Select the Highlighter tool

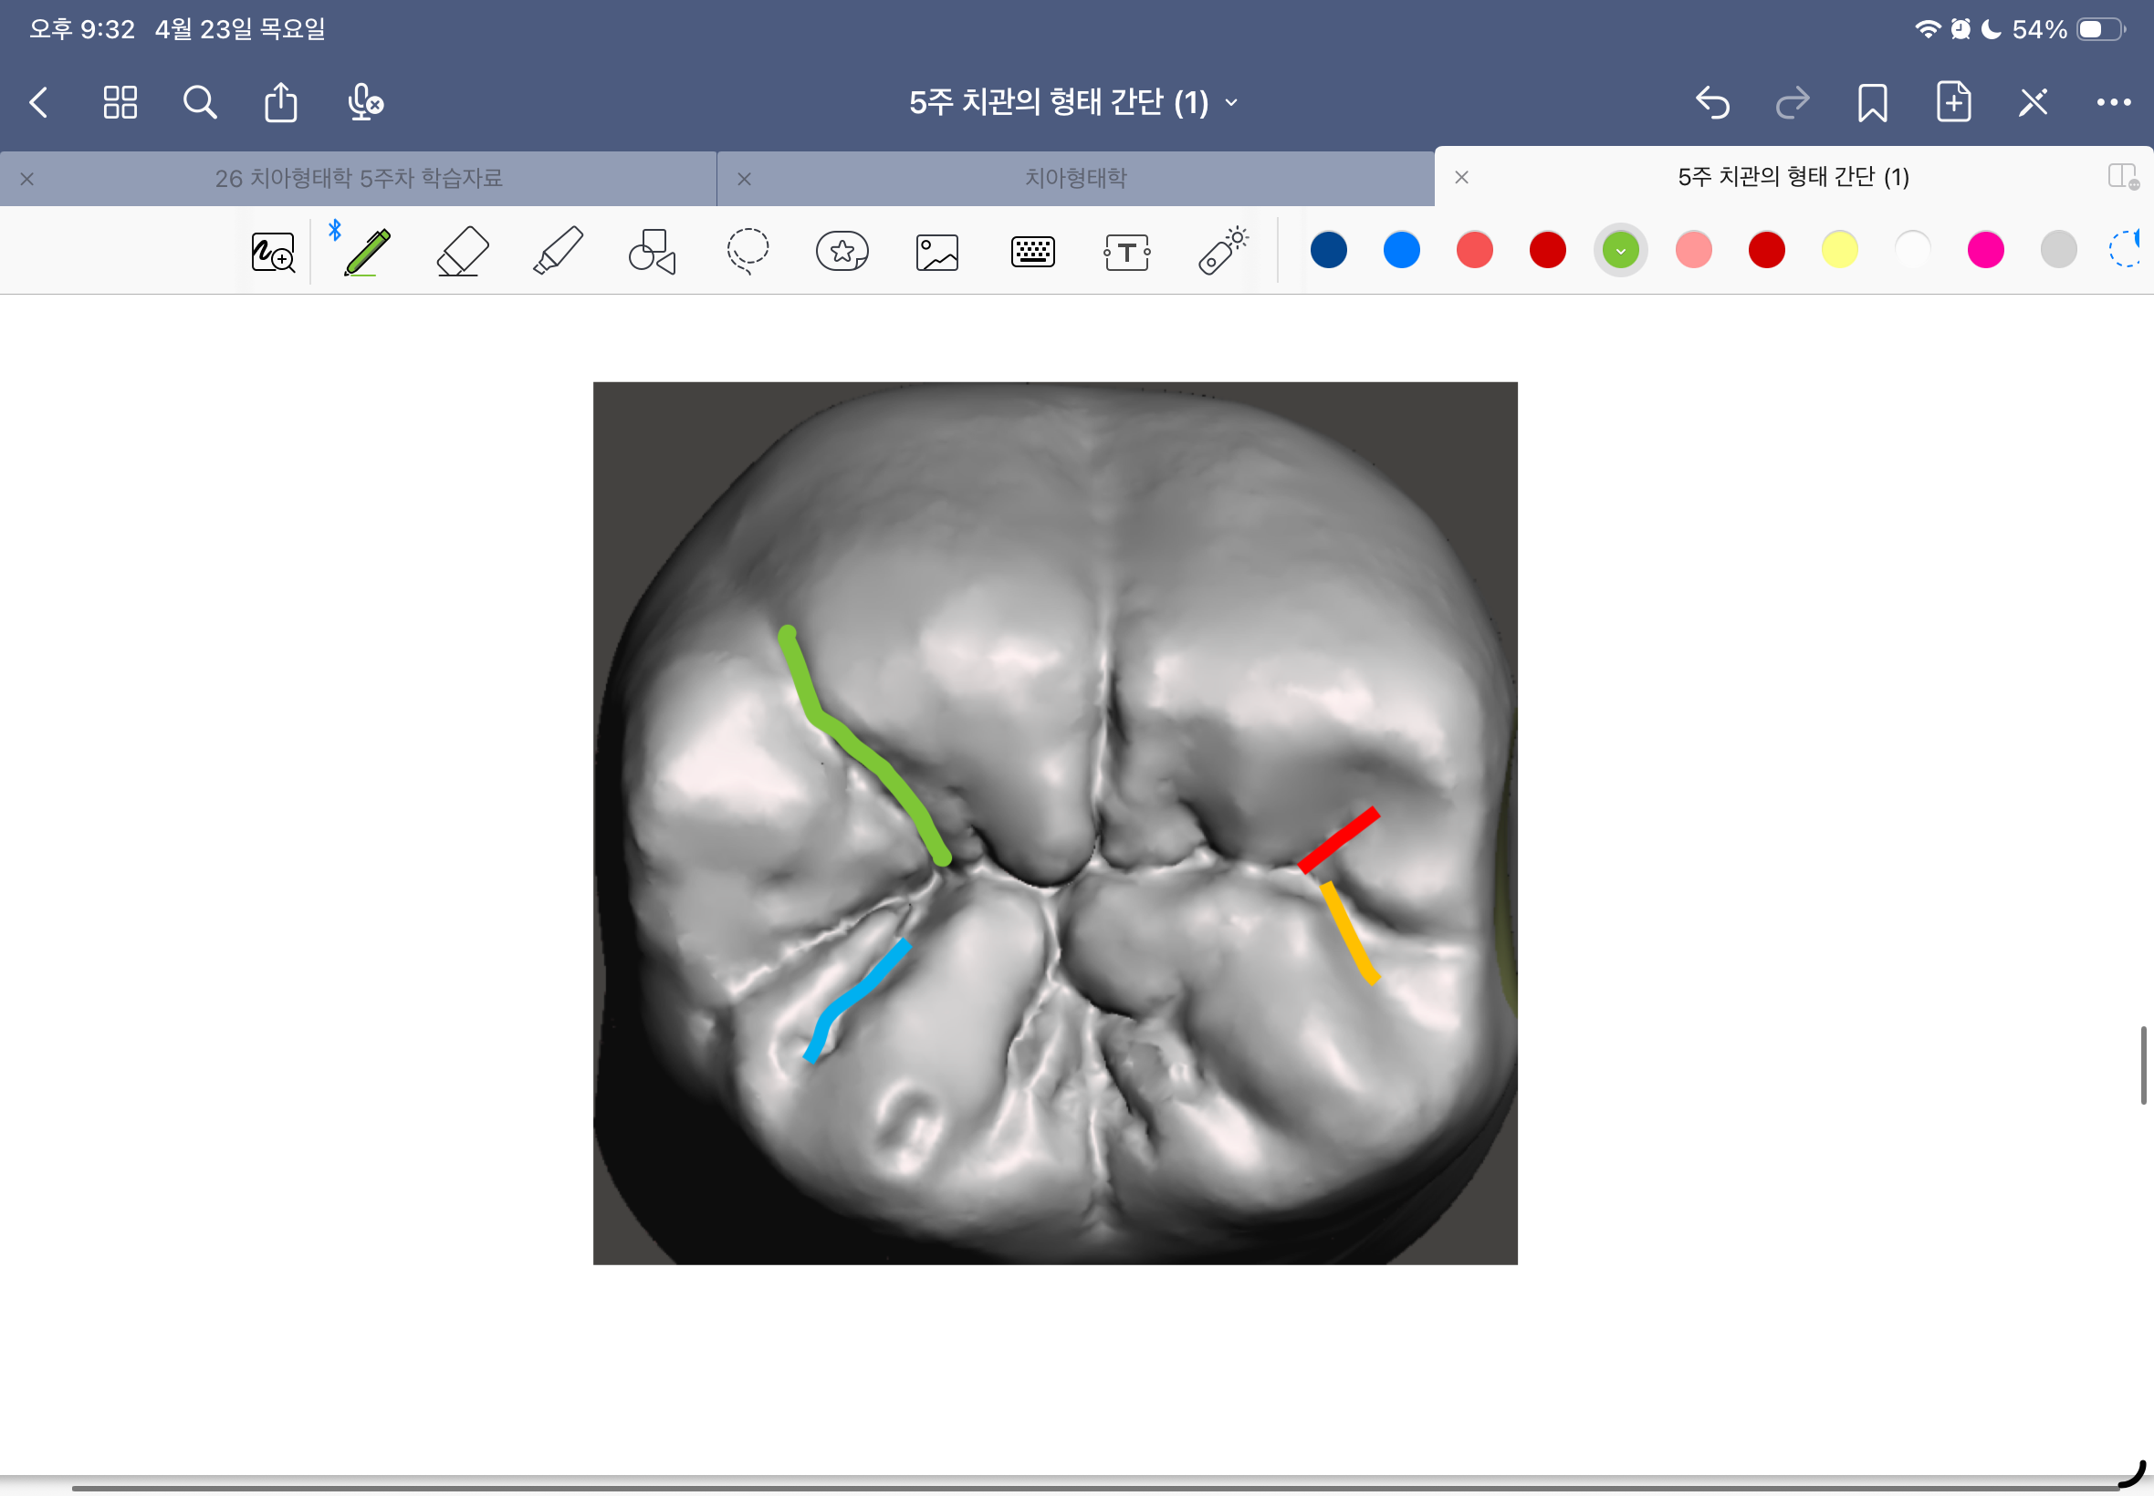click(558, 251)
